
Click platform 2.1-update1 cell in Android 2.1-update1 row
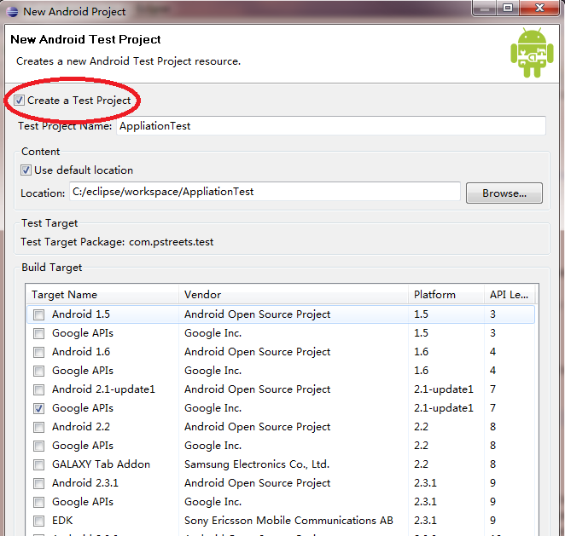[x=444, y=389]
